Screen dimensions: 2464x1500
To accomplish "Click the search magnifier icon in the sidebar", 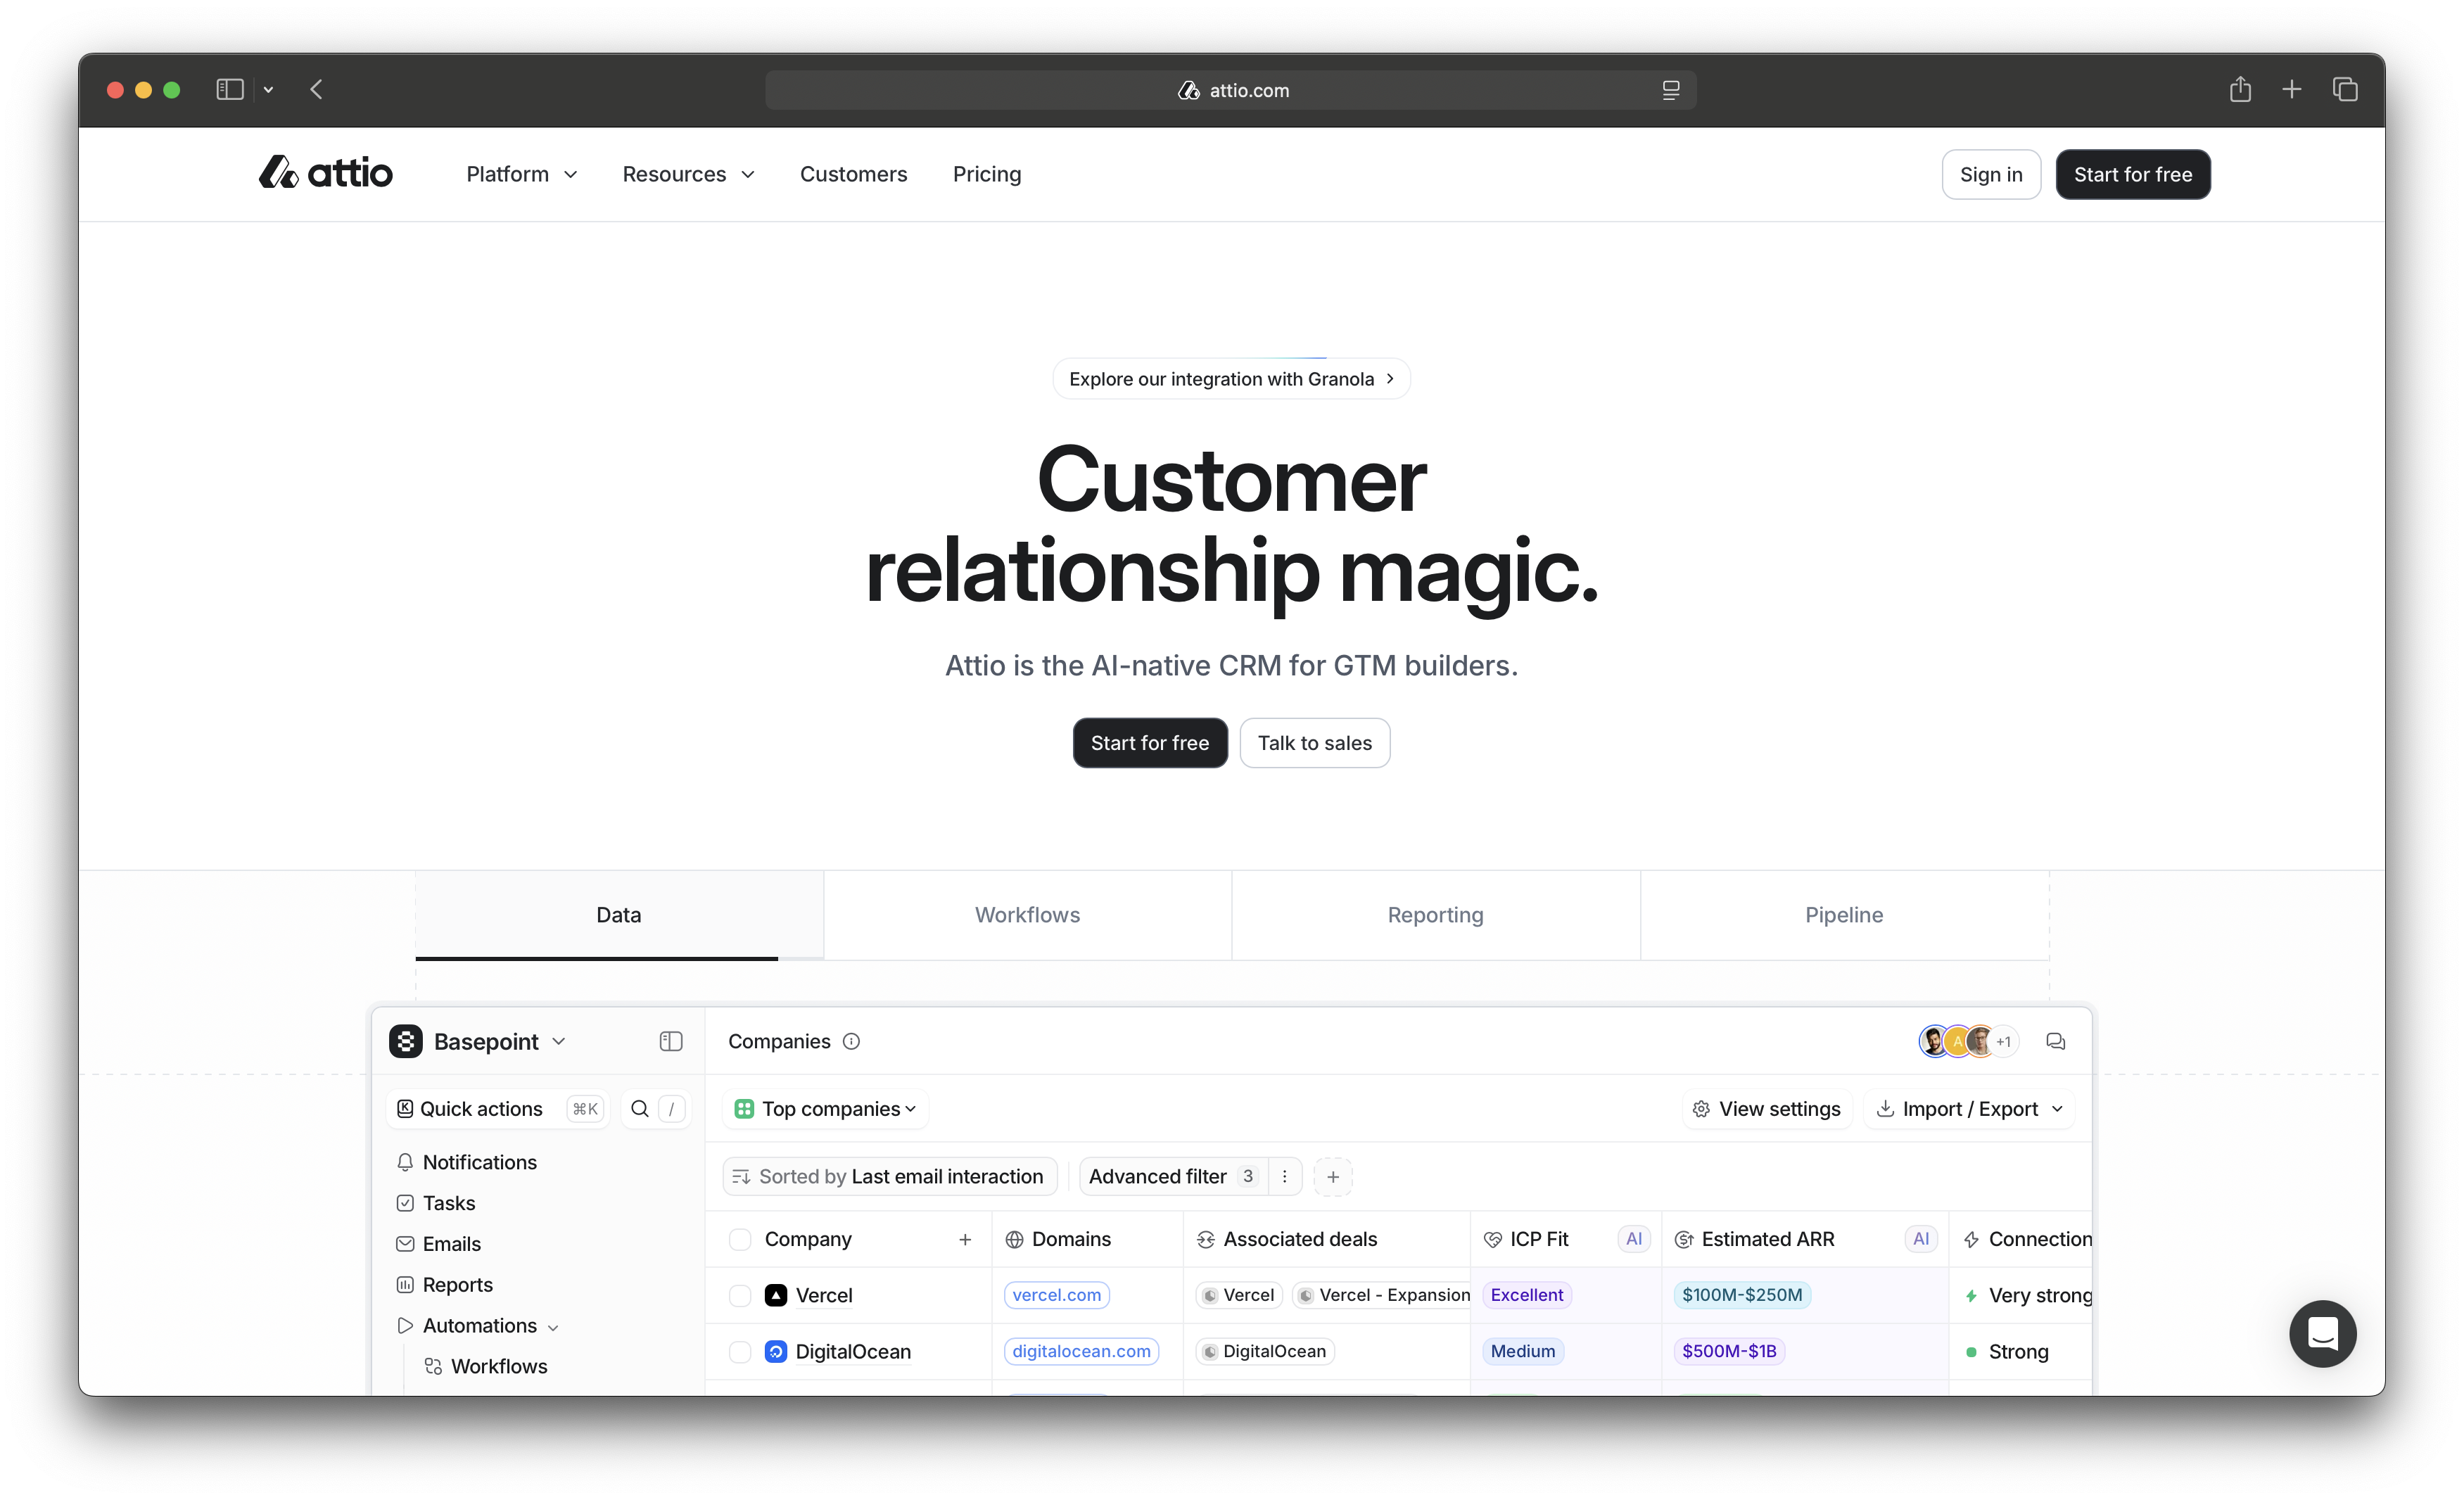I will pyautogui.click(x=640, y=1108).
